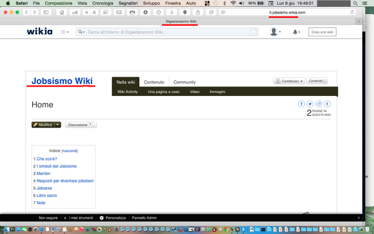Open notifications bell dropdown
This screenshot has width=374, height=234.
point(296,32)
